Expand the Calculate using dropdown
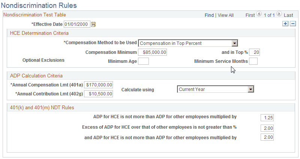The height and width of the screenshot is (159, 300). pos(251,89)
